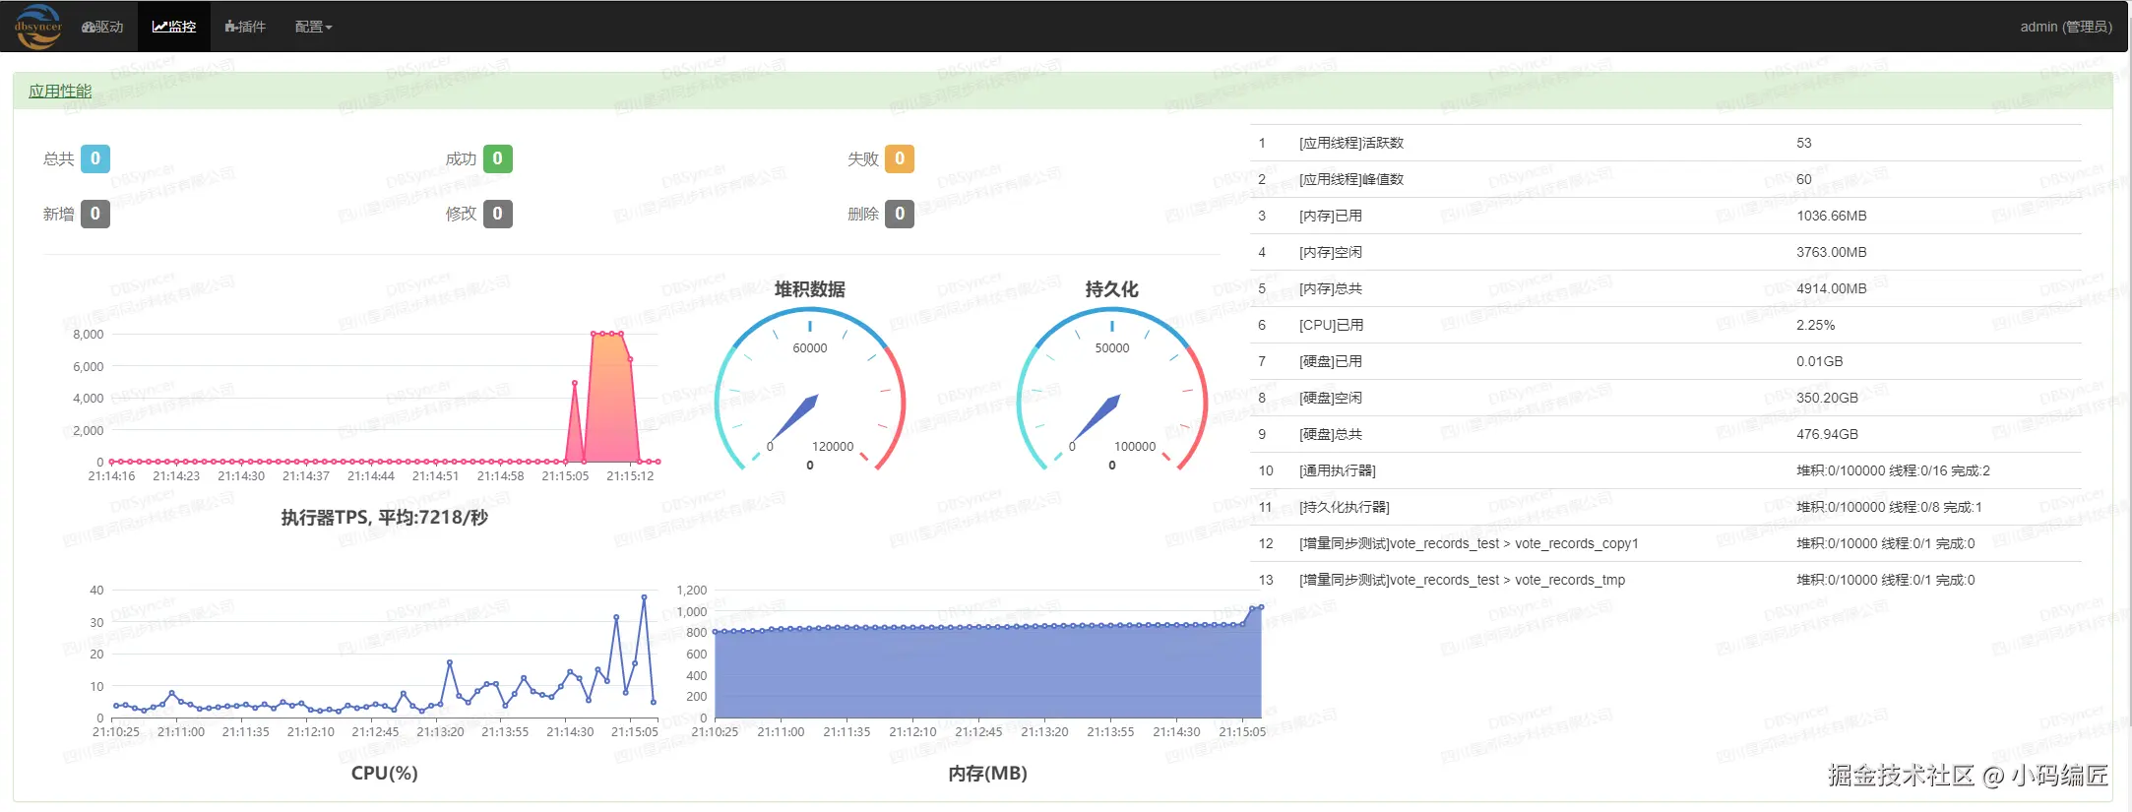Click the 350.20GB disk free value
This screenshot has width=2132, height=812.
pos(1828,398)
